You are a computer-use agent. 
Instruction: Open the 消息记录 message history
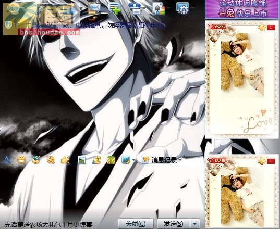point(159,160)
